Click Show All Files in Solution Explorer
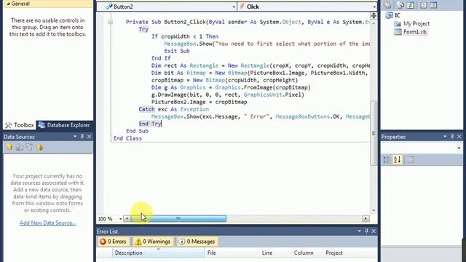Screen dimensions: 466x262 point(400,5)
